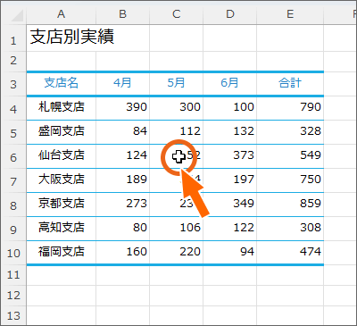Select column C header

tap(177, 14)
